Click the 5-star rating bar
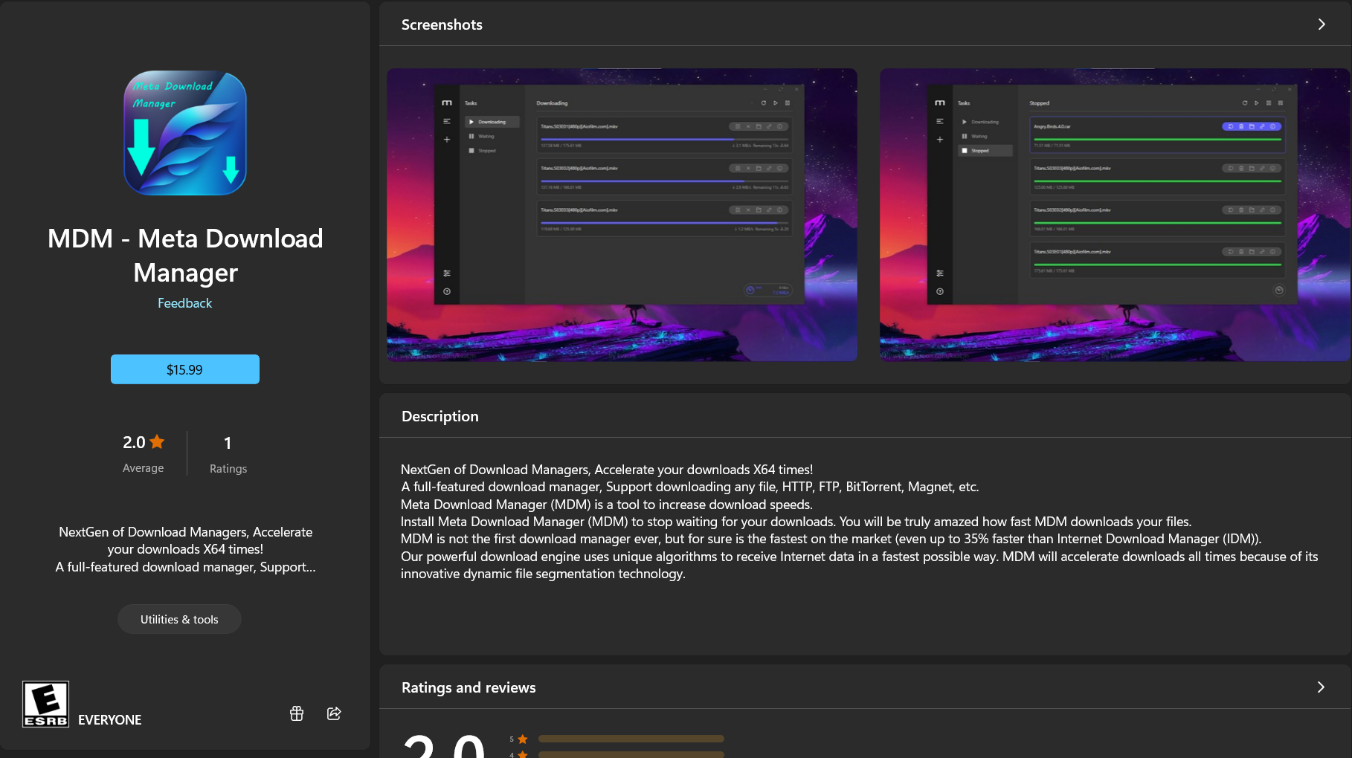1352x758 pixels. [x=631, y=739]
